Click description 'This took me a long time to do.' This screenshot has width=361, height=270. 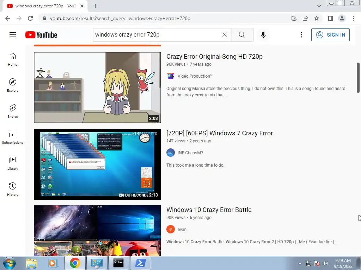pos(195,165)
